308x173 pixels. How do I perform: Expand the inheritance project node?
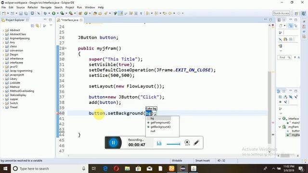click(3, 59)
